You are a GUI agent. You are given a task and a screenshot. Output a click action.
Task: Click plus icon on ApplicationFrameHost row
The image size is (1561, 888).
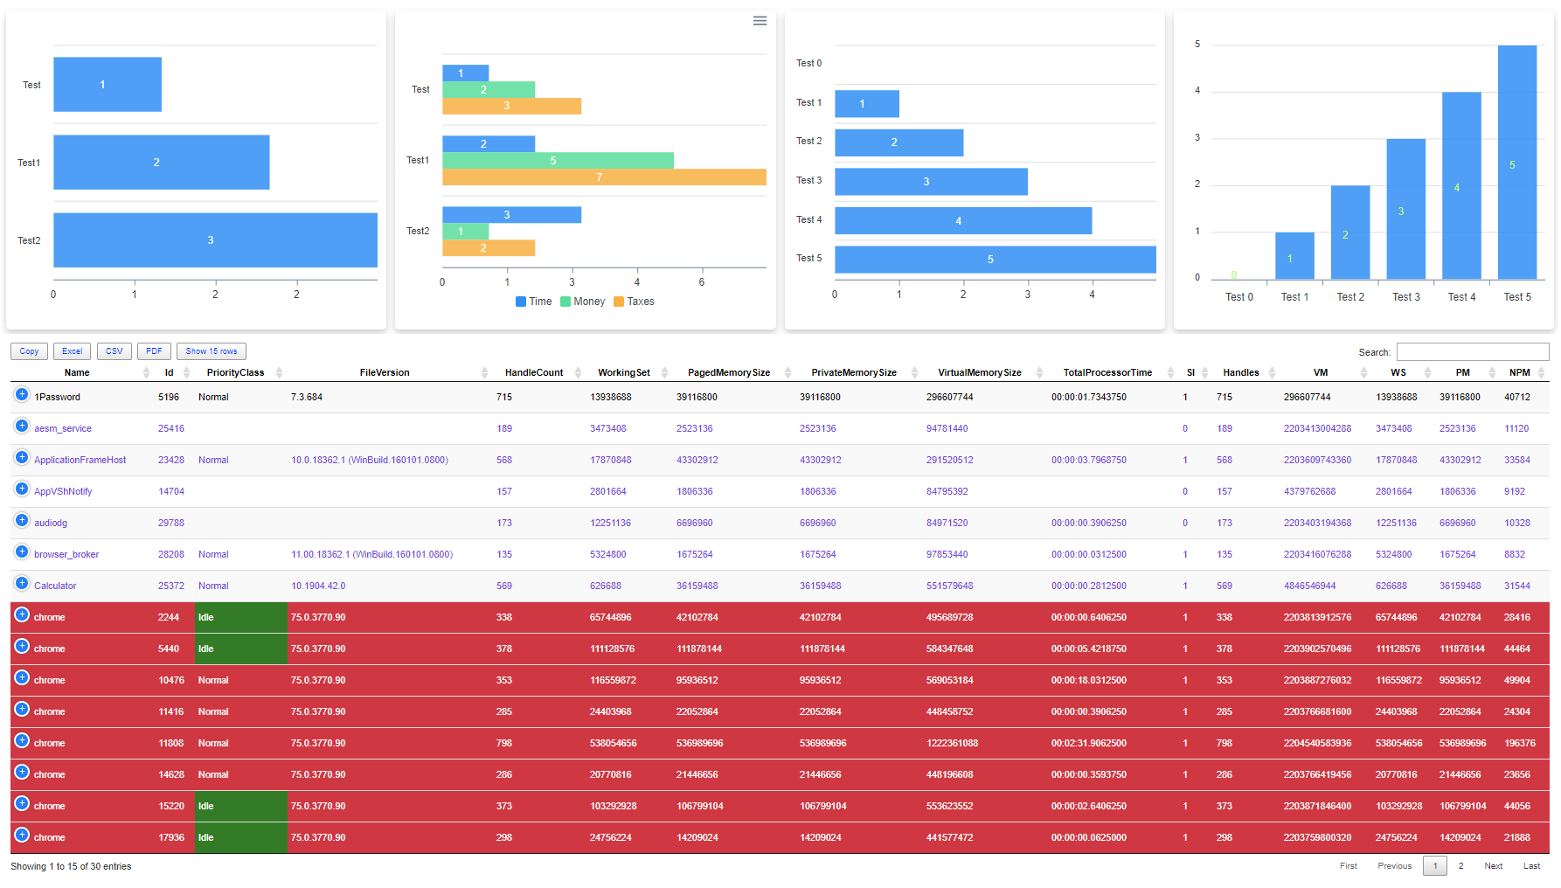[x=22, y=458]
